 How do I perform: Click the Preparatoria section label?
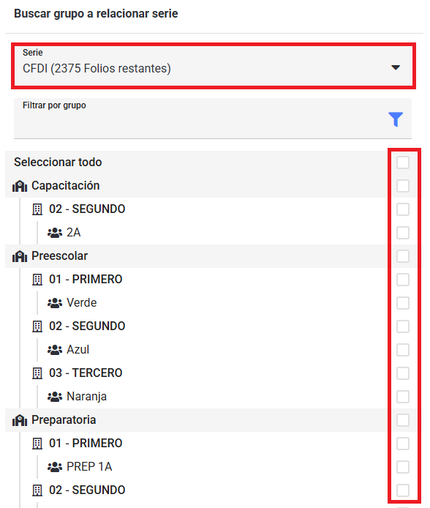(x=64, y=420)
